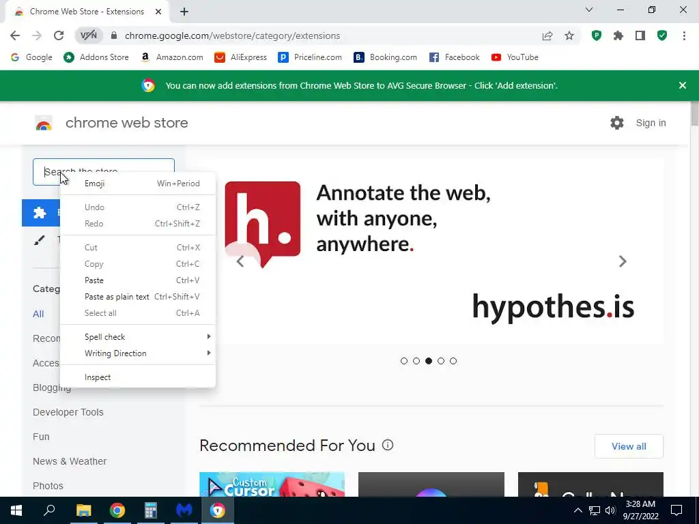
Task: Show hidden system tray icons
Action: tap(577, 510)
